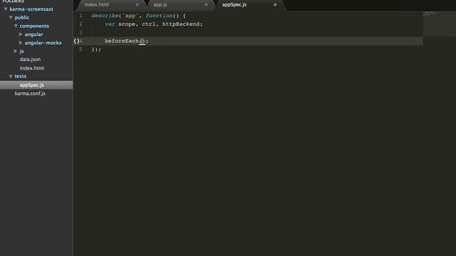This screenshot has height=256, width=456.
Task: Click the 'ctrl' variable name
Action: click(150, 24)
